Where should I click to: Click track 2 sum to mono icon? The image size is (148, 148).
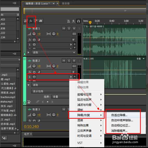(x=74, y=66)
